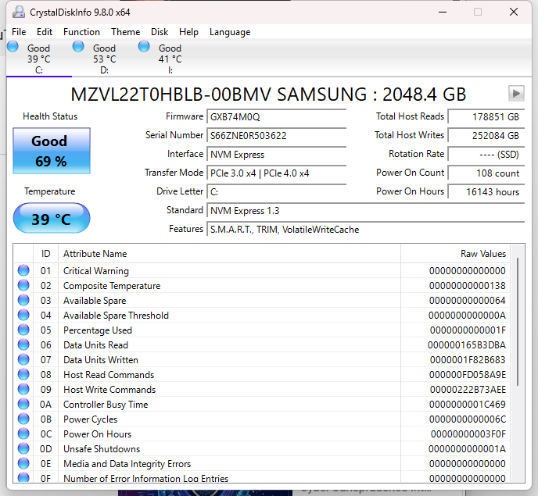Click the Raw Values column header
The height and width of the screenshot is (496, 538).
(x=455, y=254)
